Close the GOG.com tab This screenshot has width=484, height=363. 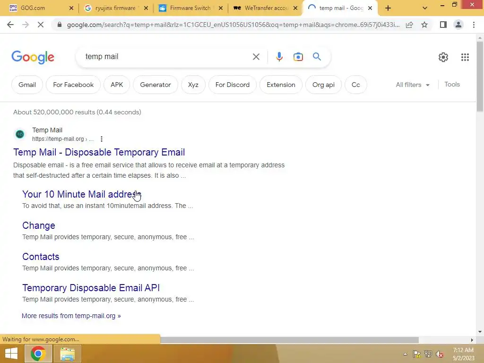(x=71, y=8)
